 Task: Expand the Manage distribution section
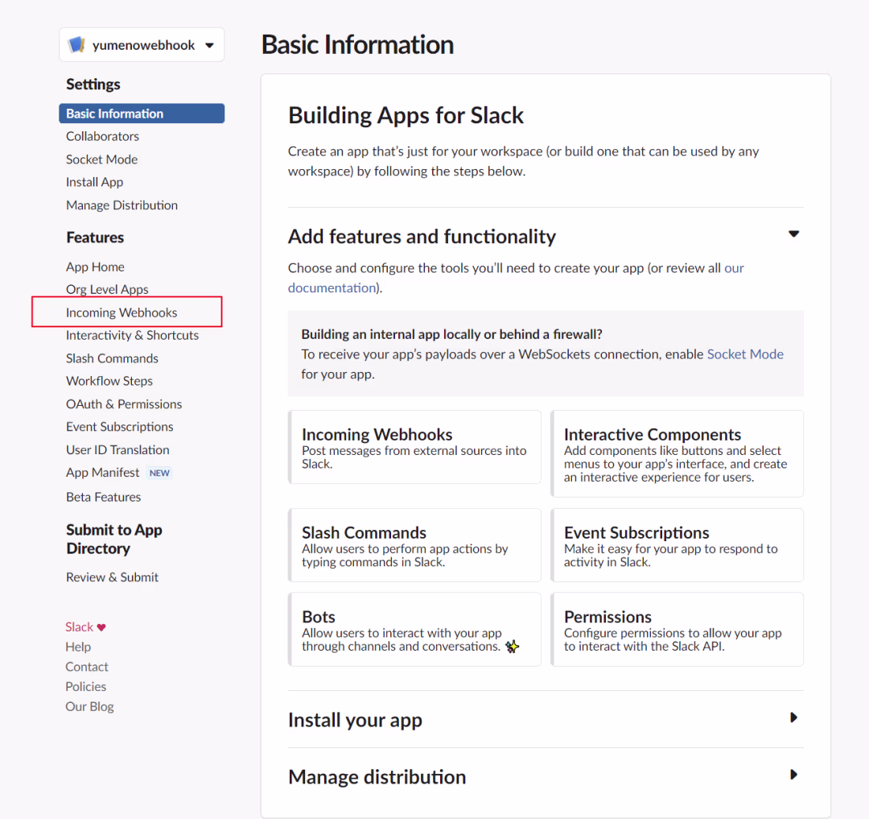[x=793, y=775]
